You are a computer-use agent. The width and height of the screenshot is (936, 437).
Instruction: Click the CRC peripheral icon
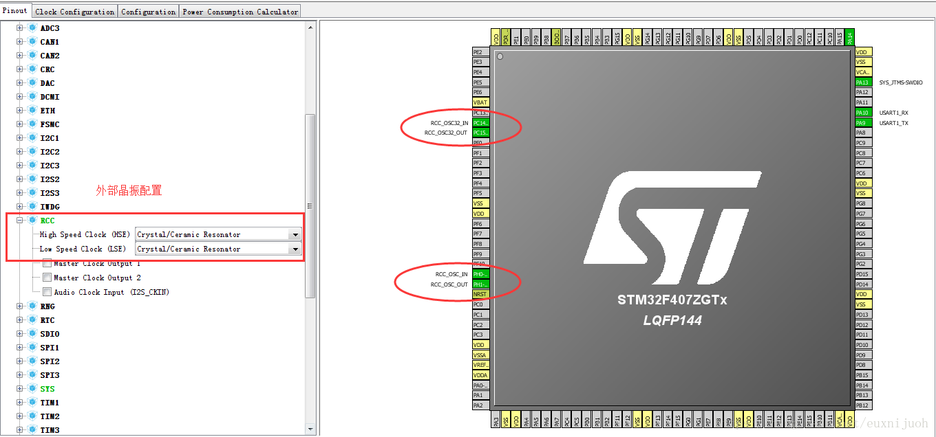(32, 69)
